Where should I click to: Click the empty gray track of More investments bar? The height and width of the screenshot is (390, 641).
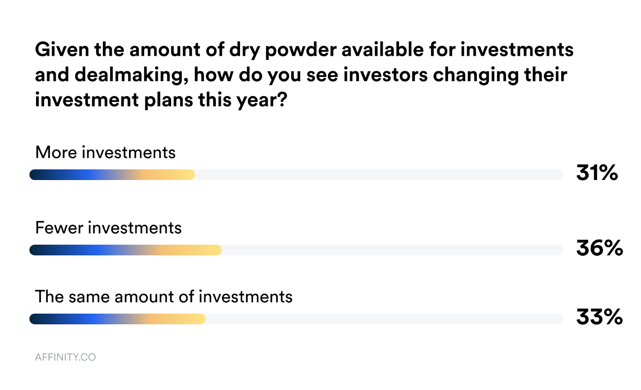(379, 175)
